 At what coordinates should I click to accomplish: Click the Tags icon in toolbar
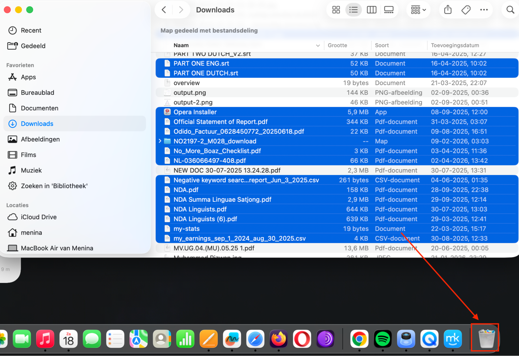click(466, 10)
